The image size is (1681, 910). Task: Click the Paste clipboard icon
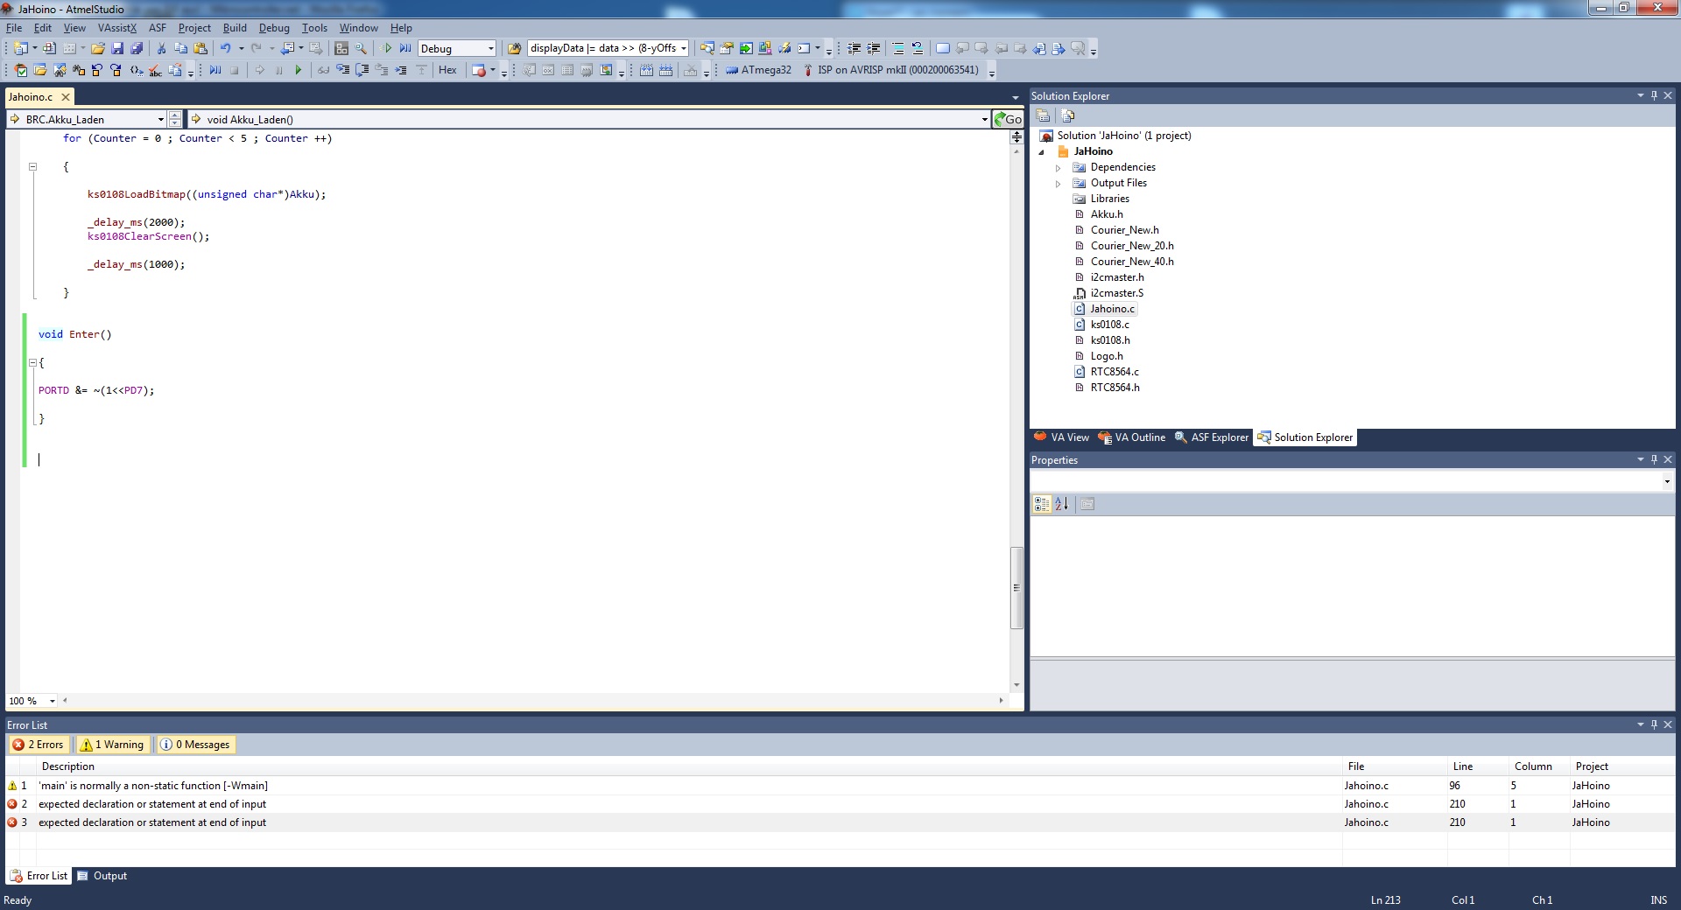tap(200, 49)
